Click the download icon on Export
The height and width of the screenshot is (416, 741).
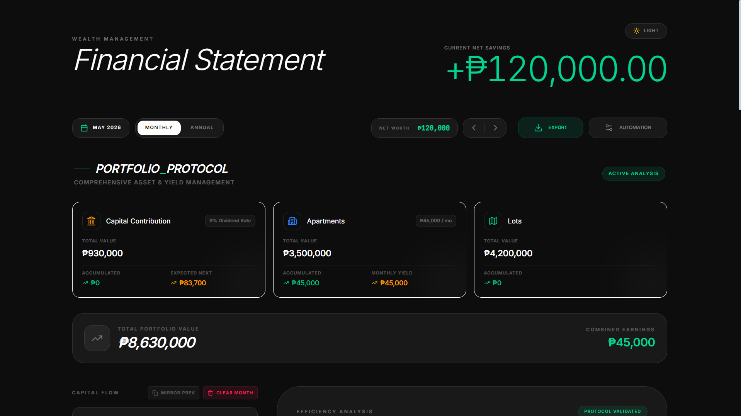pyautogui.click(x=538, y=128)
